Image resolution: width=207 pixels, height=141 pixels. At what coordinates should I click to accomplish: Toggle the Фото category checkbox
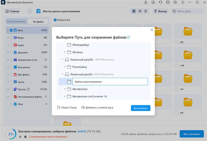[x=11, y=30]
